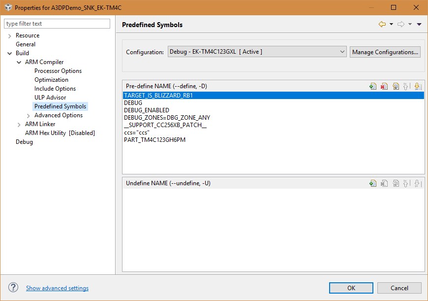Select Include Options in the tree
The height and width of the screenshot is (301, 428).
(55, 89)
